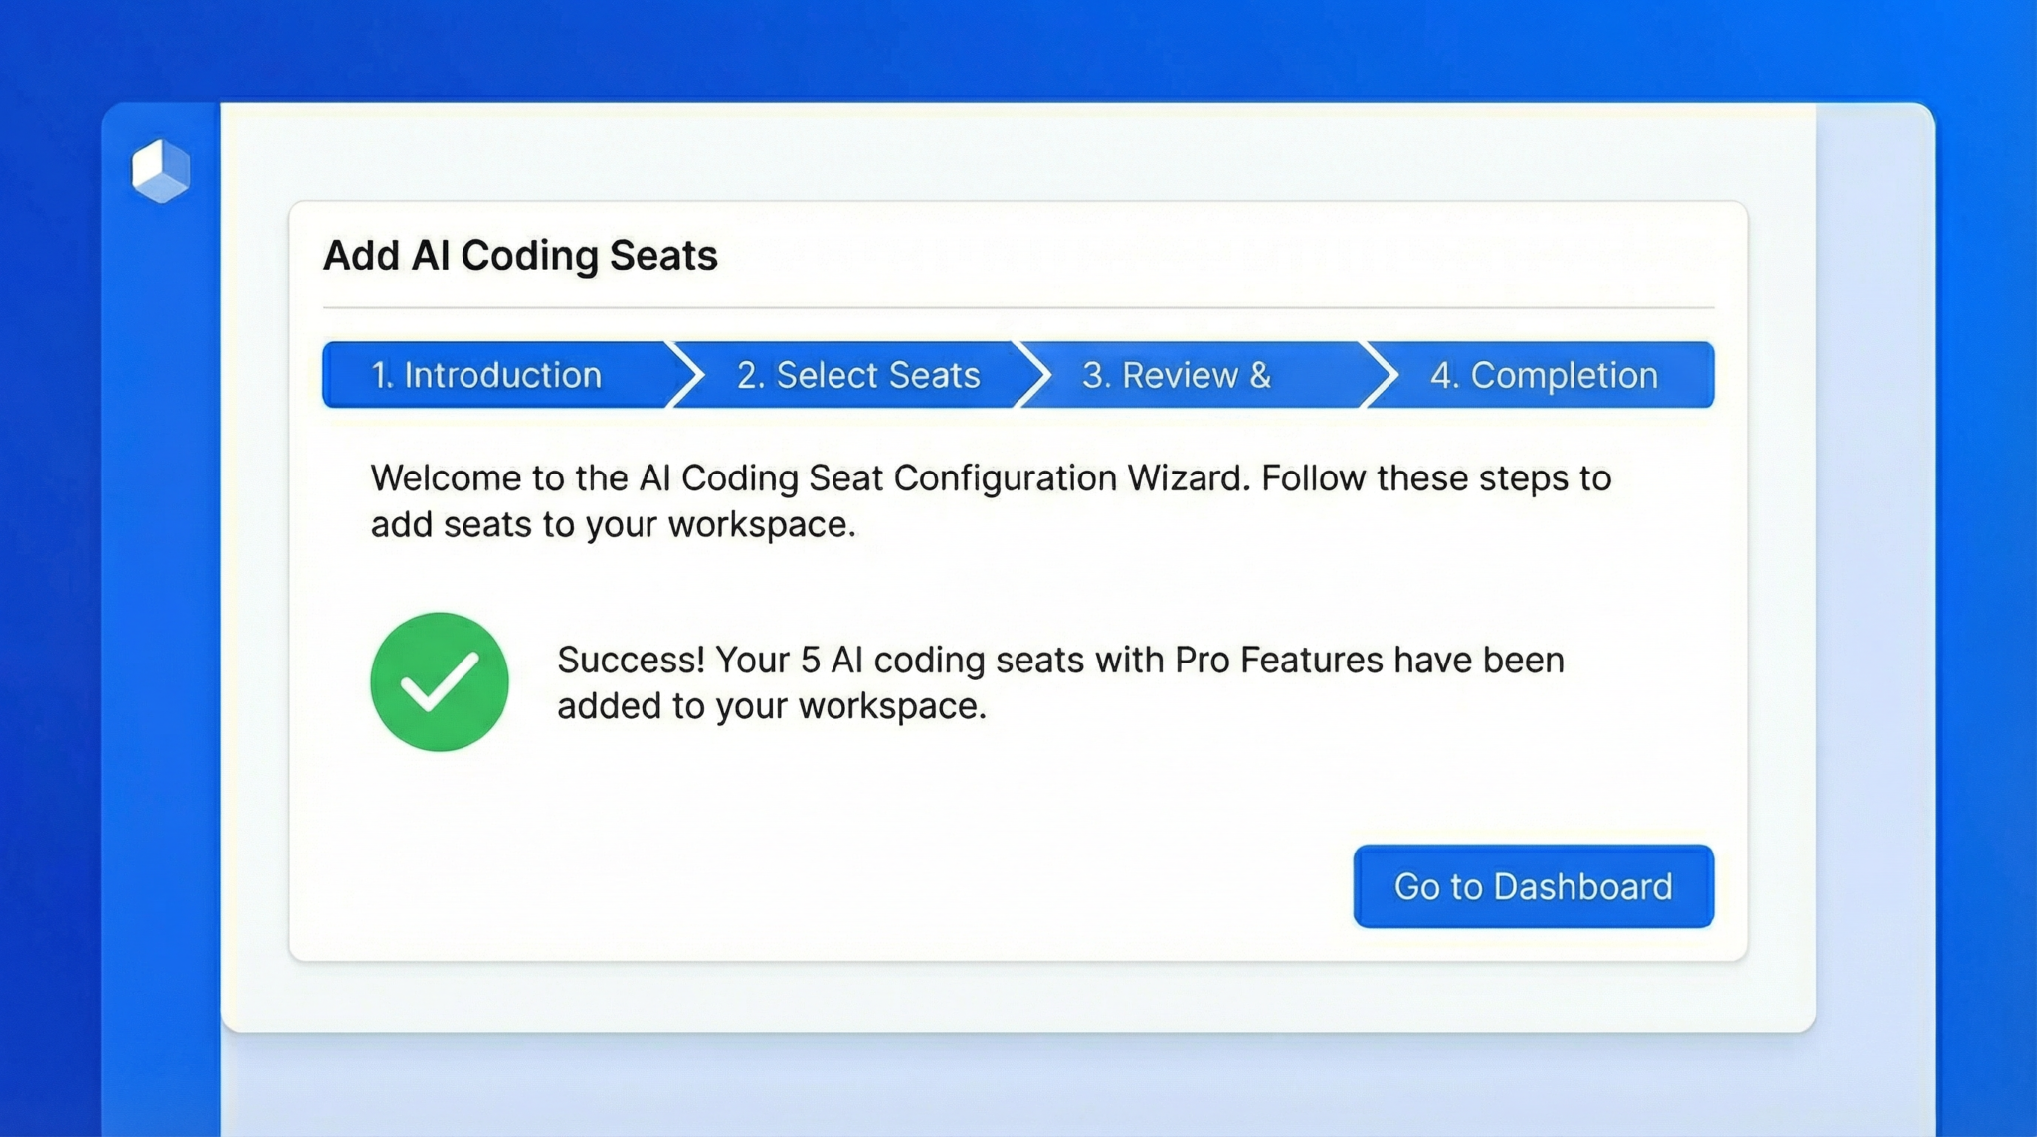Select the welcome wizard description text
This screenshot has height=1137, width=2037.
tap(990, 500)
